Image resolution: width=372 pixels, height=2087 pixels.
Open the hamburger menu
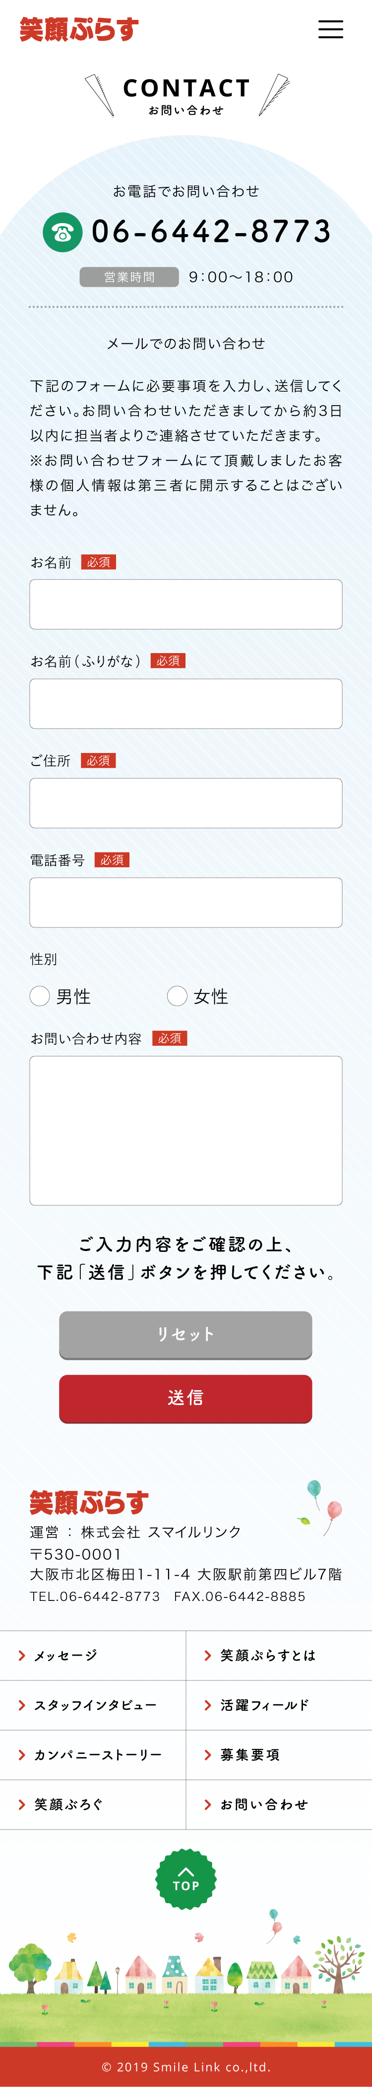click(330, 30)
